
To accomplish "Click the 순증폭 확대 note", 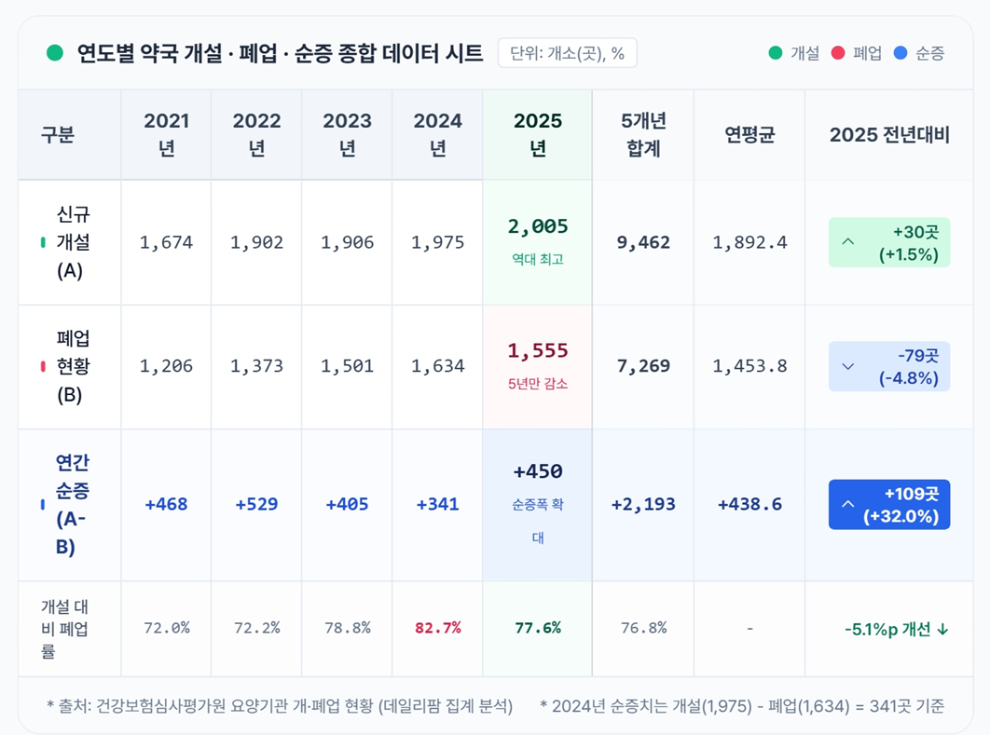I will (x=537, y=521).
